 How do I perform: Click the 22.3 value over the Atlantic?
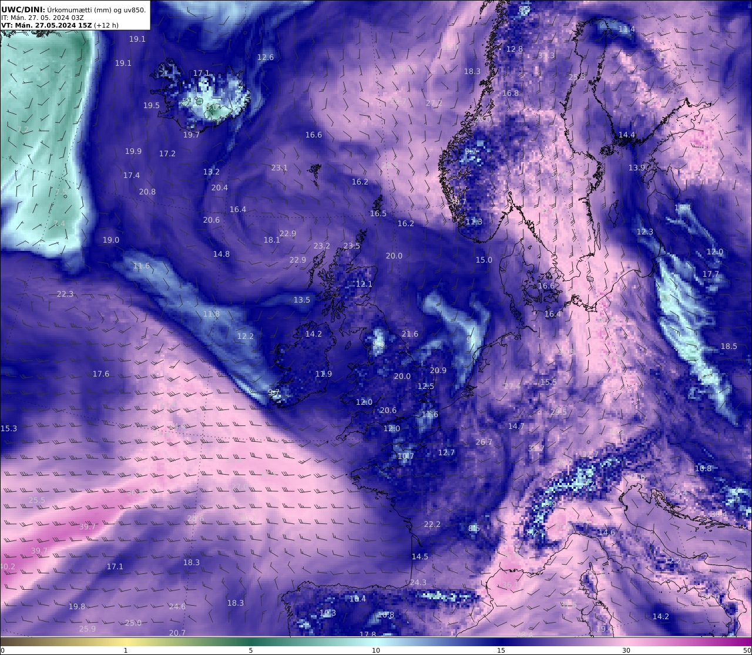click(x=65, y=294)
